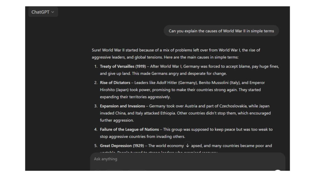
Task: Click the Treaty of Versailles (1919) heading
Action: [x=123, y=66]
